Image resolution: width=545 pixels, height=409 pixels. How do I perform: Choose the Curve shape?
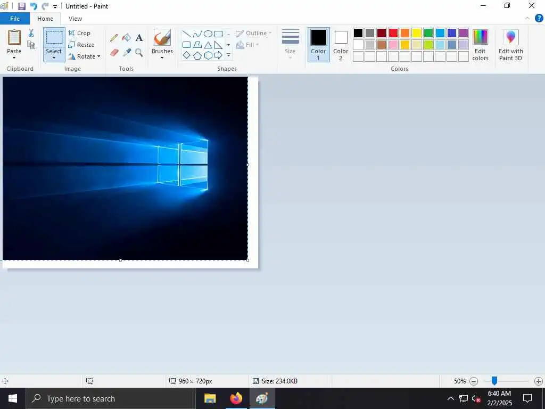(197, 34)
